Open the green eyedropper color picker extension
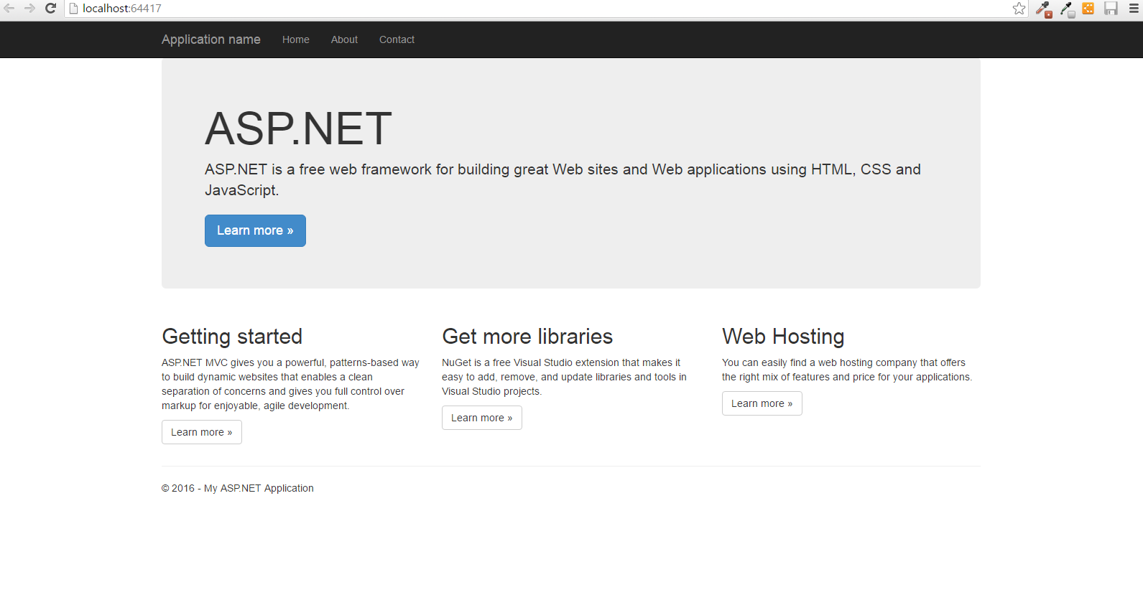This screenshot has height=595, width=1143. coord(1067,9)
